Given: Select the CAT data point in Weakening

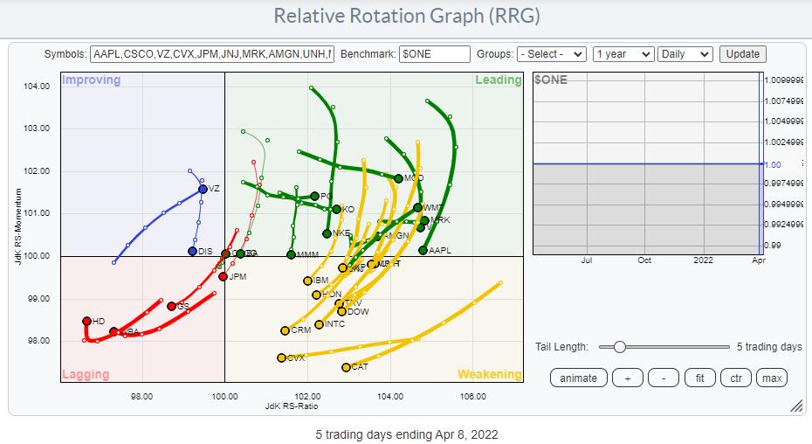Looking at the screenshot, I should click(346, 367).
